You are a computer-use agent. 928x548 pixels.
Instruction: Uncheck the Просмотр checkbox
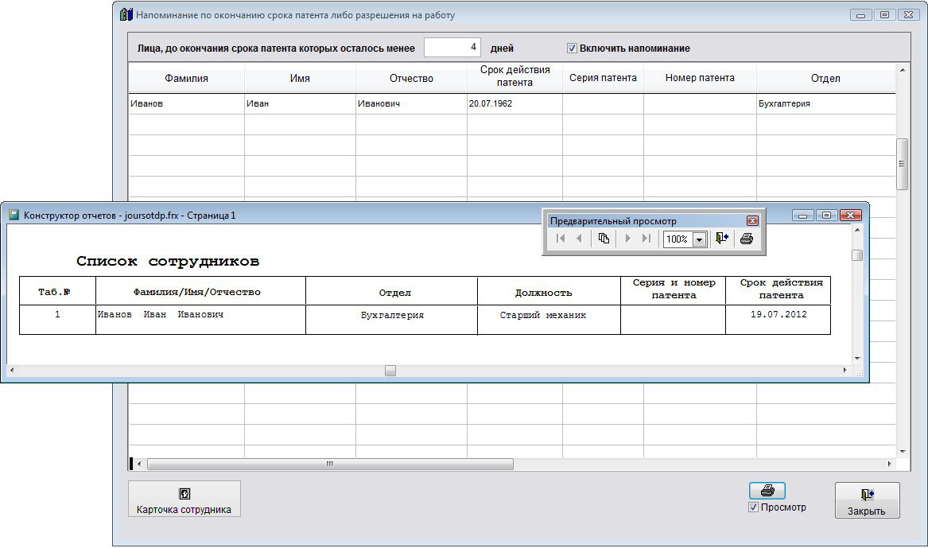754,507
